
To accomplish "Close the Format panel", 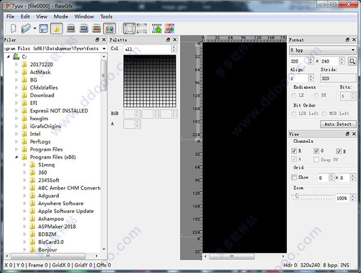I will pyautogui.click(x=354, y=40).
